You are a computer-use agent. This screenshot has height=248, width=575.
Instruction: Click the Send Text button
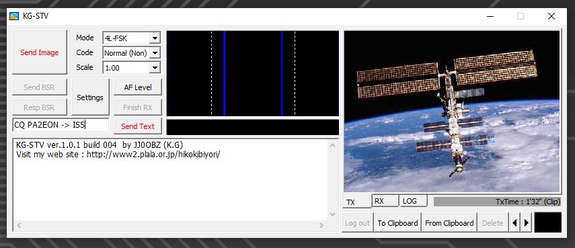(137, 126)
